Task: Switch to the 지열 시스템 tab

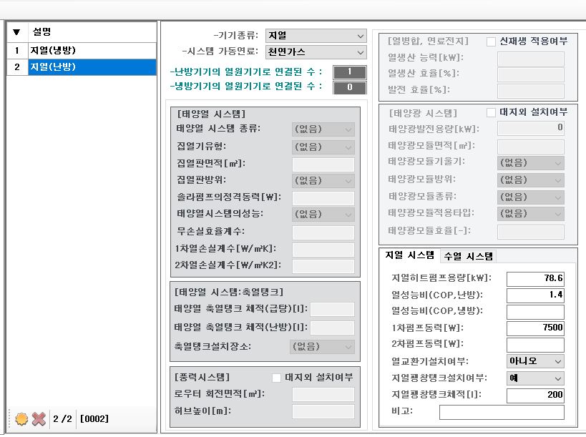Action: (x=409, y=255)
